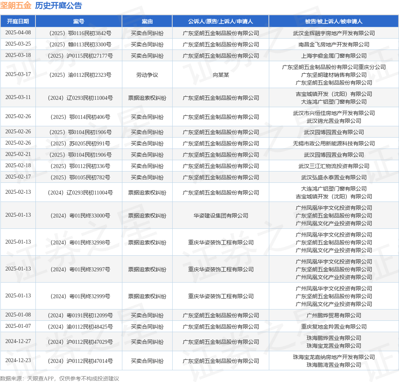Click defendant 武汉弘盛永泰置业有限公司
Viewport: 399px width, 382px height.
[x=334, y=177]
